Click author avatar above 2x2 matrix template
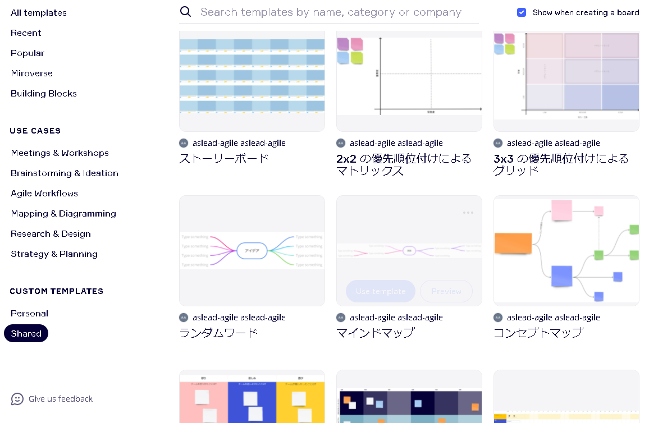The width and height of the screenshot is (658, 423). click(x=341, y=143)
